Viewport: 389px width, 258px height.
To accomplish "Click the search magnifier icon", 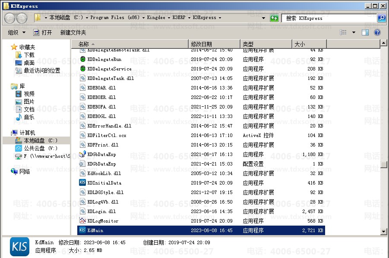I will (x=381, y=18).
